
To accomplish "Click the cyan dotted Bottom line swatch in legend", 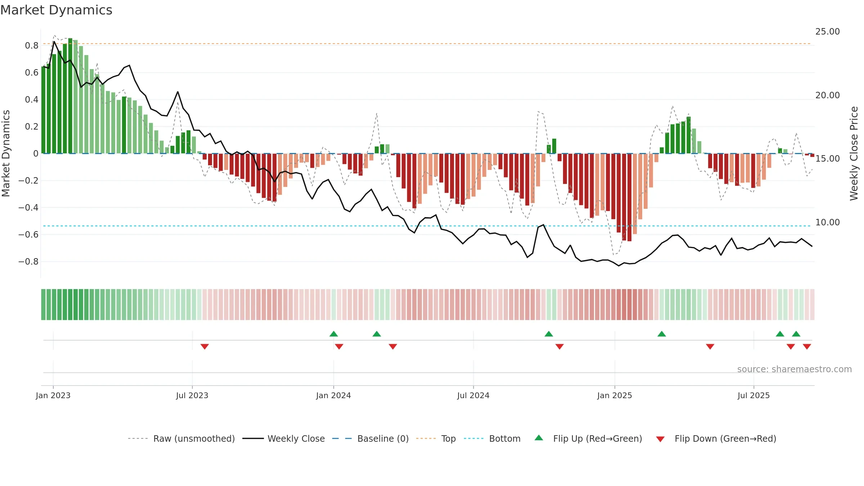I will [x=474, y=438].
